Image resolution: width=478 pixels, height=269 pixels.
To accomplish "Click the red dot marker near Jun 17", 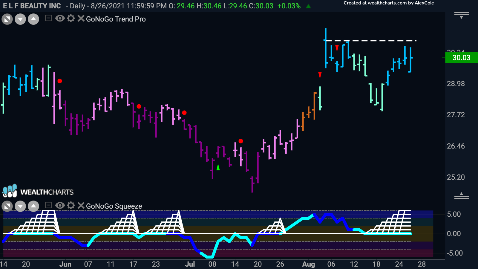I will [x=139, y=106].
